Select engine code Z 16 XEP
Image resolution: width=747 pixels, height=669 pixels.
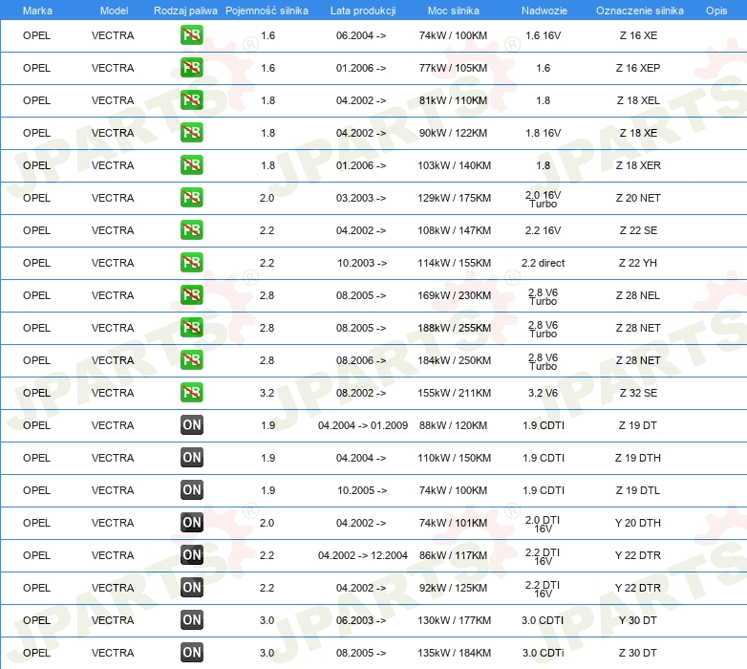[638, 68]
